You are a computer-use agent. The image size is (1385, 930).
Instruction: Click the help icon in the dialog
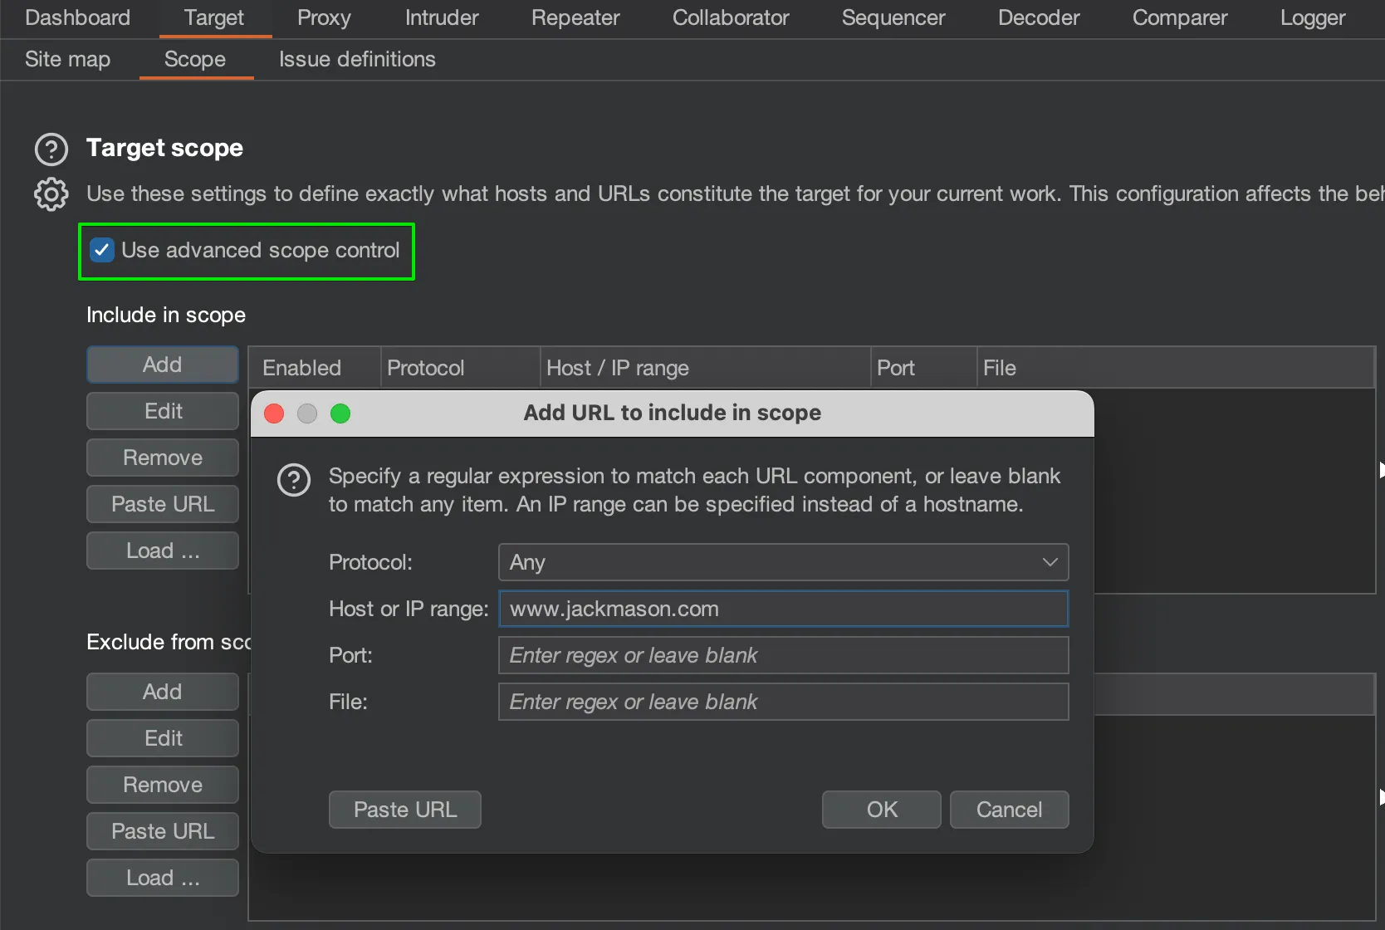click(294, 480)
